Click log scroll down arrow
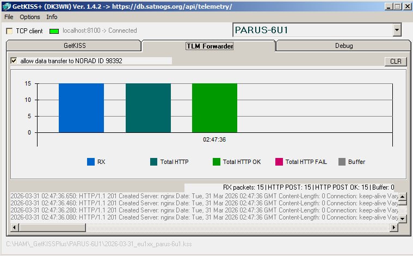This screenshot has width=413, height=256. point(403,218)
